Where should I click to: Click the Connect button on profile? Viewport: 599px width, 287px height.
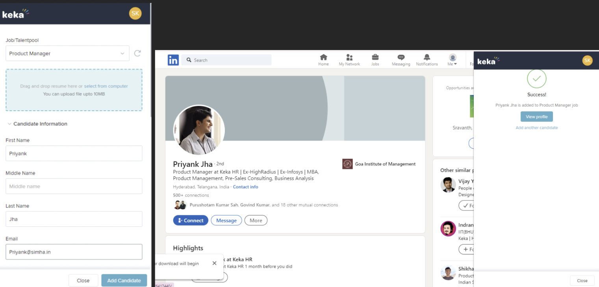(191, 220)
